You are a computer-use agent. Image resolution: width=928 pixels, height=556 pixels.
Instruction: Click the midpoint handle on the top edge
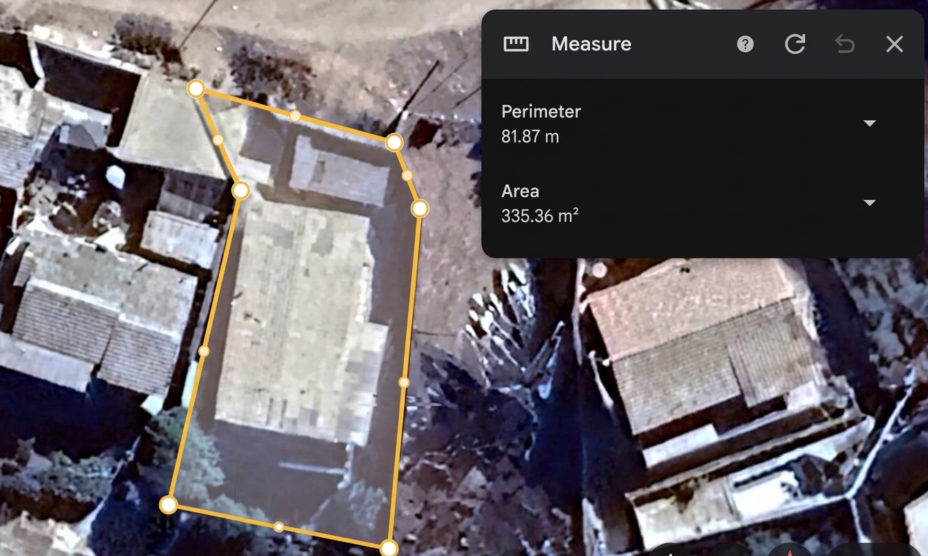coord(295,115)
